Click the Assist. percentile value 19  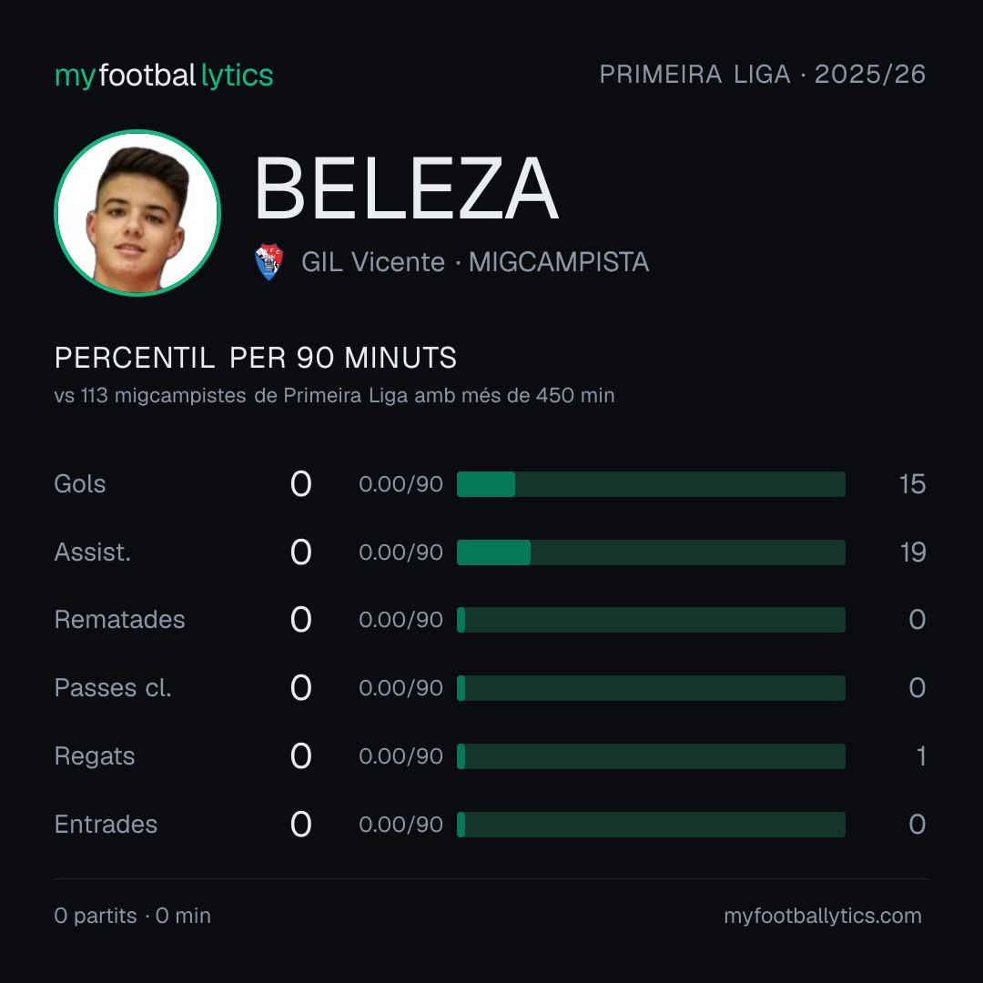coord(913,552)
